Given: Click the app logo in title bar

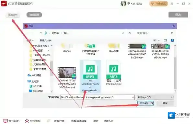Looking at the screenshot, I should coord(4,4).
